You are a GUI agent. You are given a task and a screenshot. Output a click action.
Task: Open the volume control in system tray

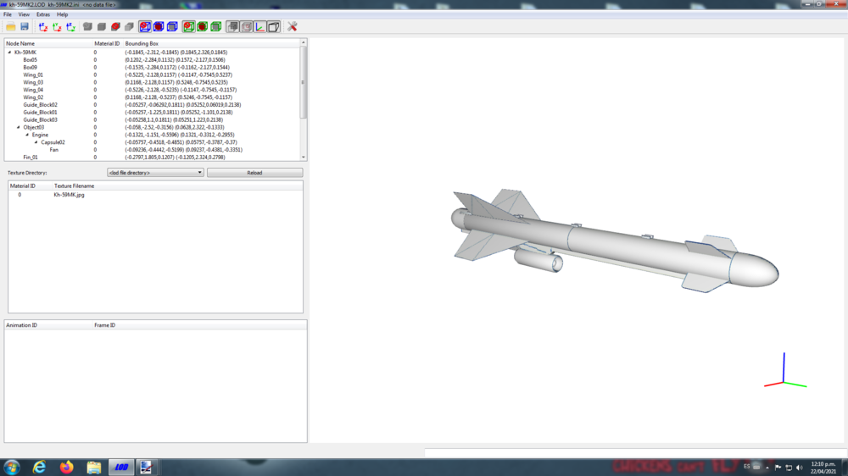tap(800, 468)
